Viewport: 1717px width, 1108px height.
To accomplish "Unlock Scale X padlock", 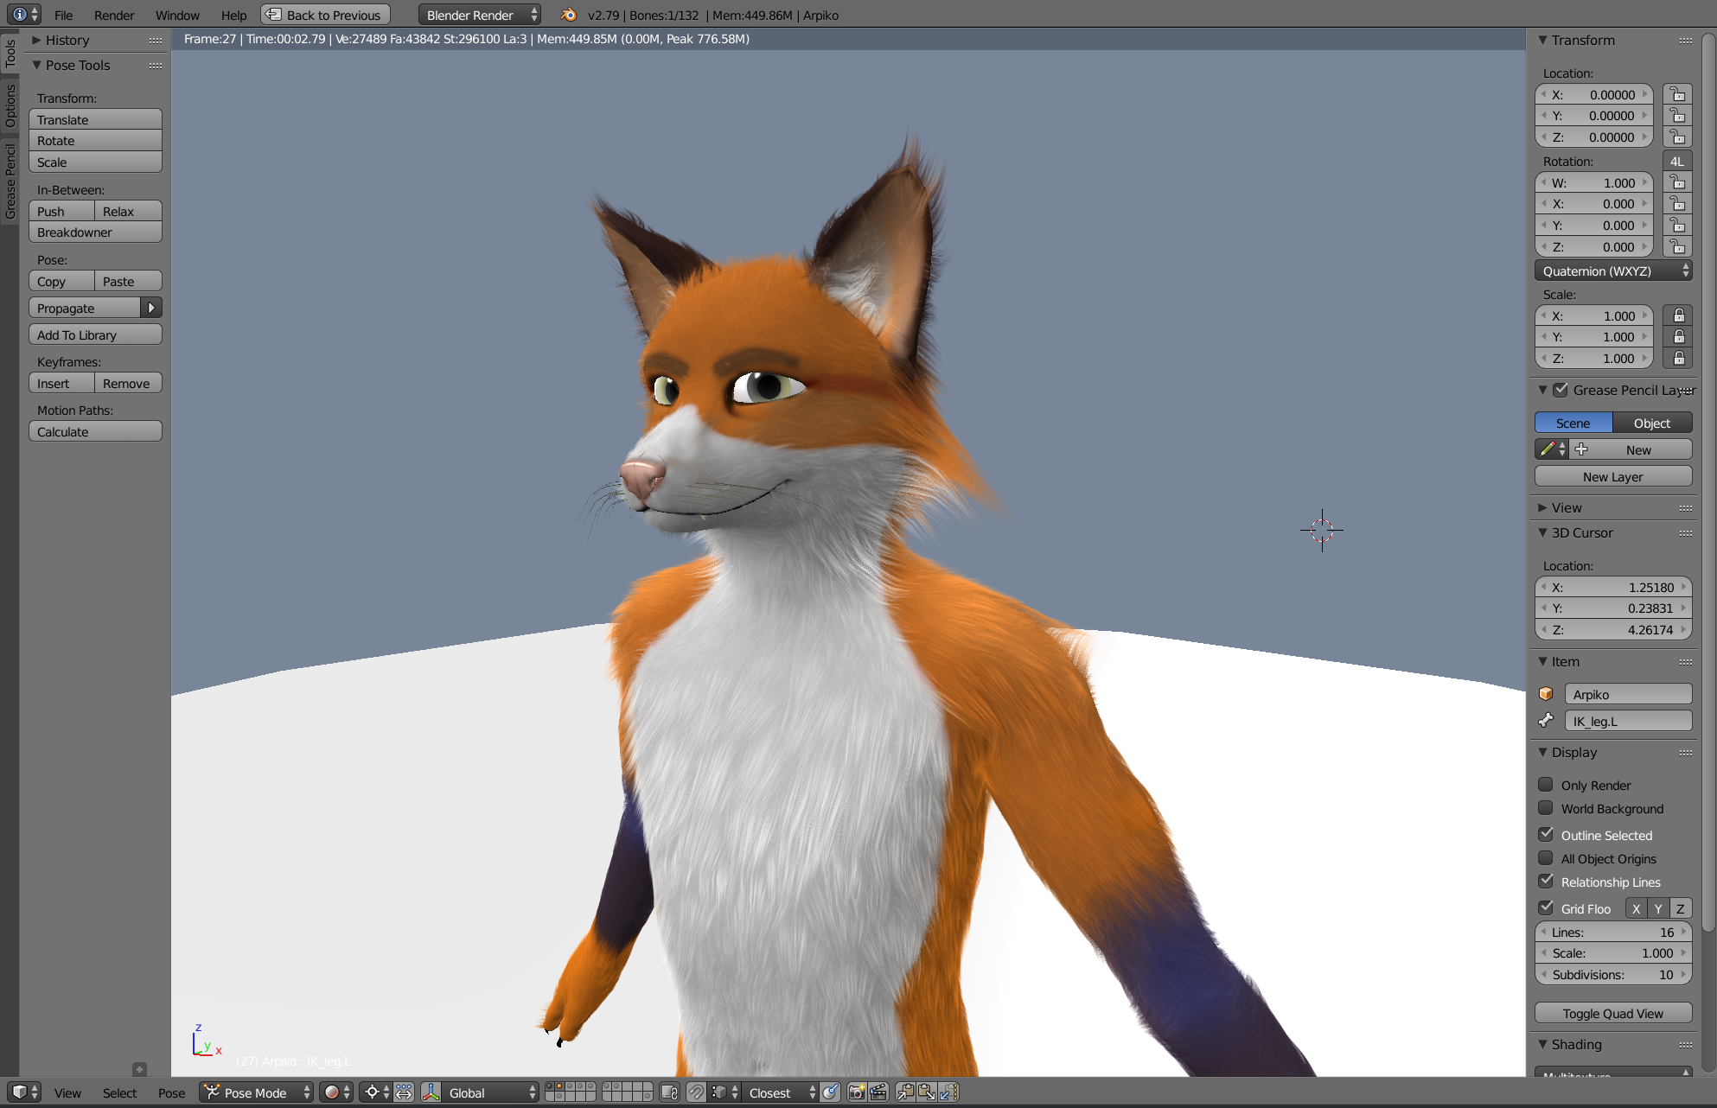I will coord(1678,315).
